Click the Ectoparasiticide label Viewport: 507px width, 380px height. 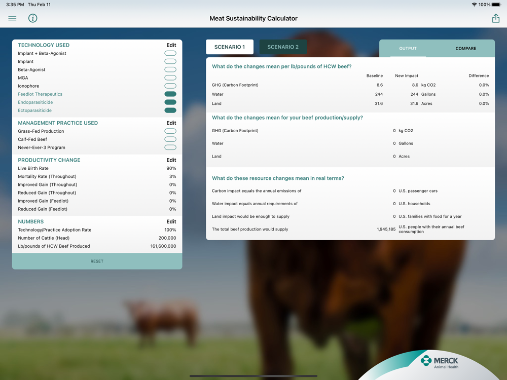pyautogui.click(x=34, y=110)
